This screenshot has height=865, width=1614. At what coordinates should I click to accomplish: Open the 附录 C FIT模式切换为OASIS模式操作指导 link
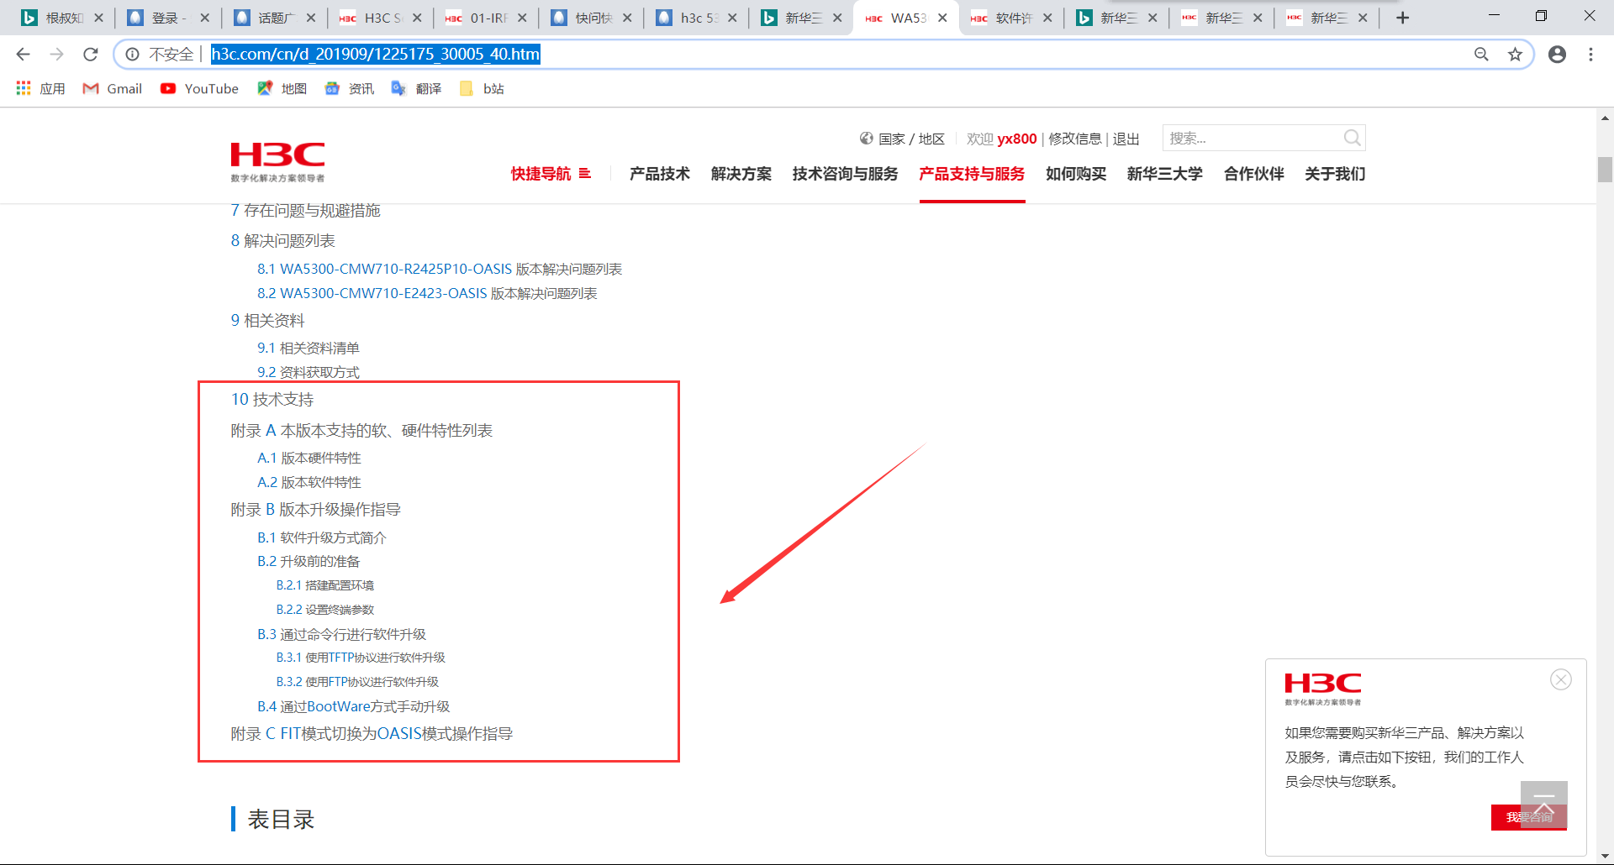[372, 734]
